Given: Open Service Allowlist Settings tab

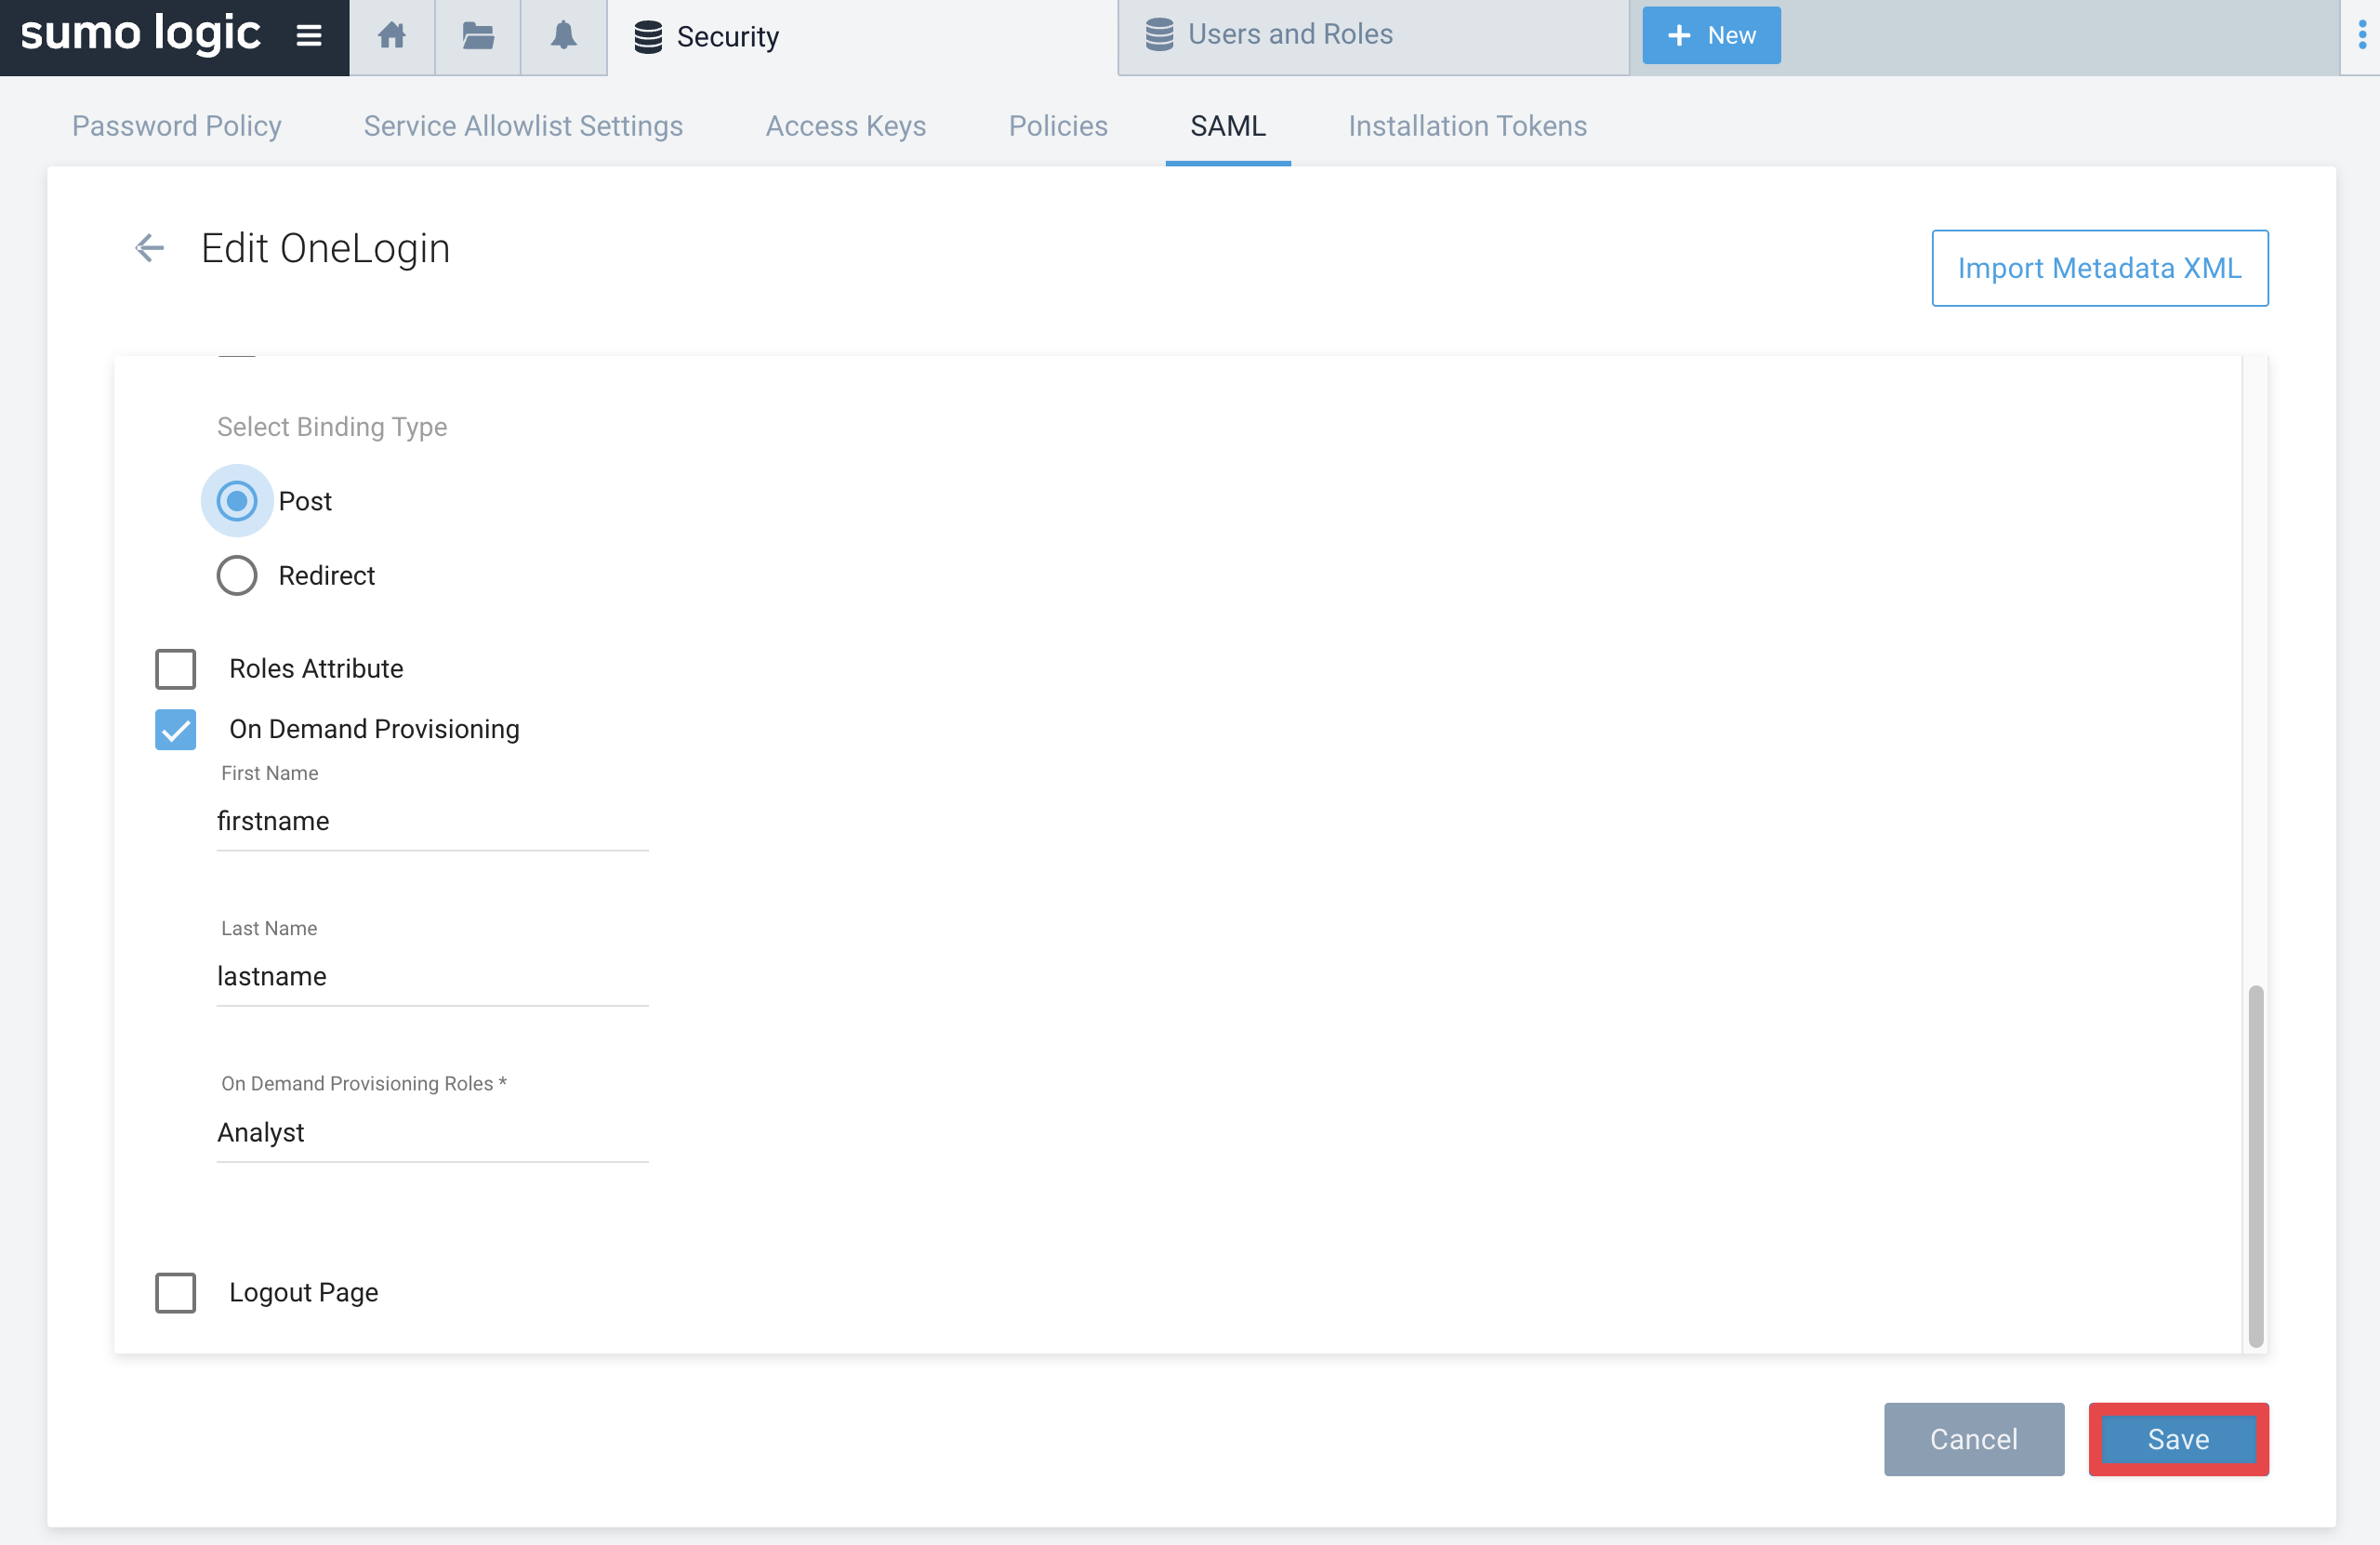Looking at the screenshot, I should [x=523, y=126].
